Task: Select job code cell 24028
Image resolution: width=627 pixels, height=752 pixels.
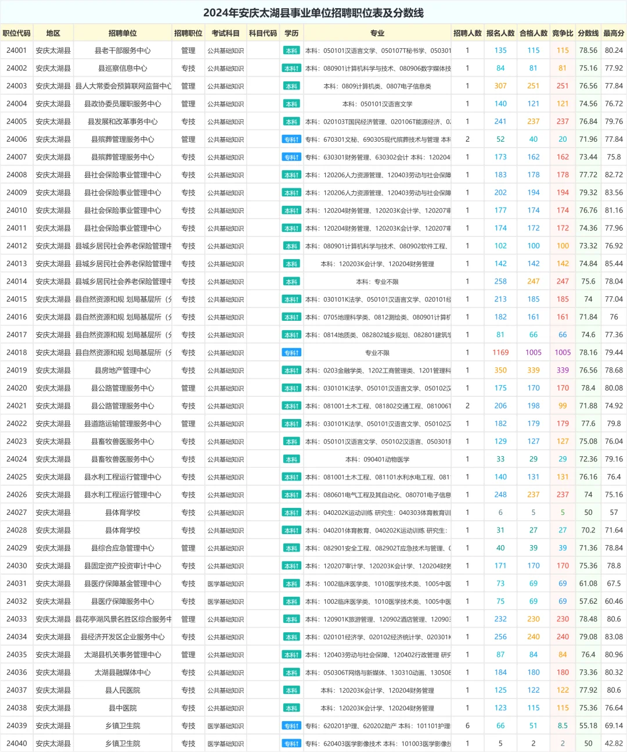Action: (x=16, y=530)
